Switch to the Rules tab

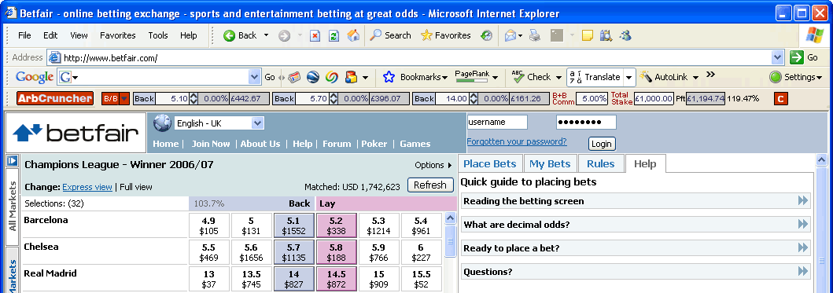coord(601,163)
